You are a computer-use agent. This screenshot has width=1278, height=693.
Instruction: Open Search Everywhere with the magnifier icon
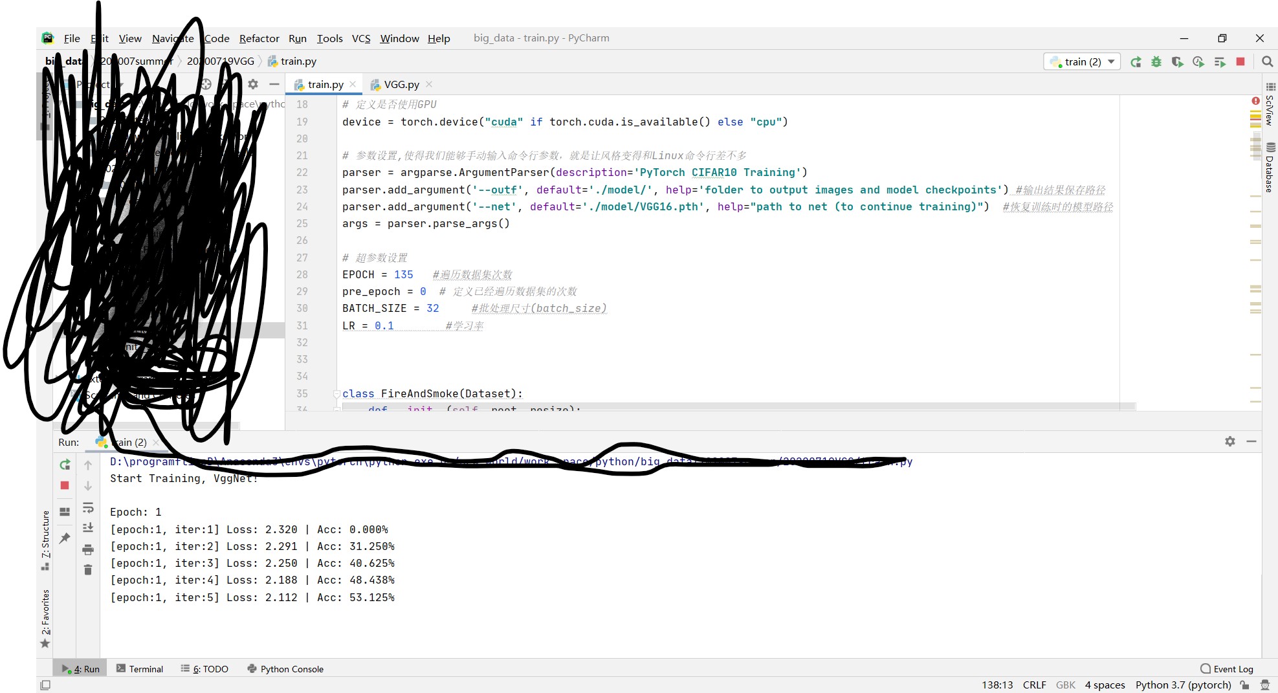tap(1267, 62)
